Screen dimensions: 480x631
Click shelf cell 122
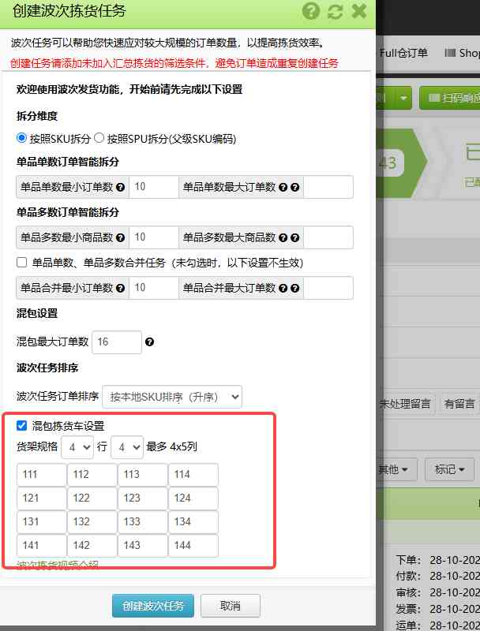pos(92,498)
